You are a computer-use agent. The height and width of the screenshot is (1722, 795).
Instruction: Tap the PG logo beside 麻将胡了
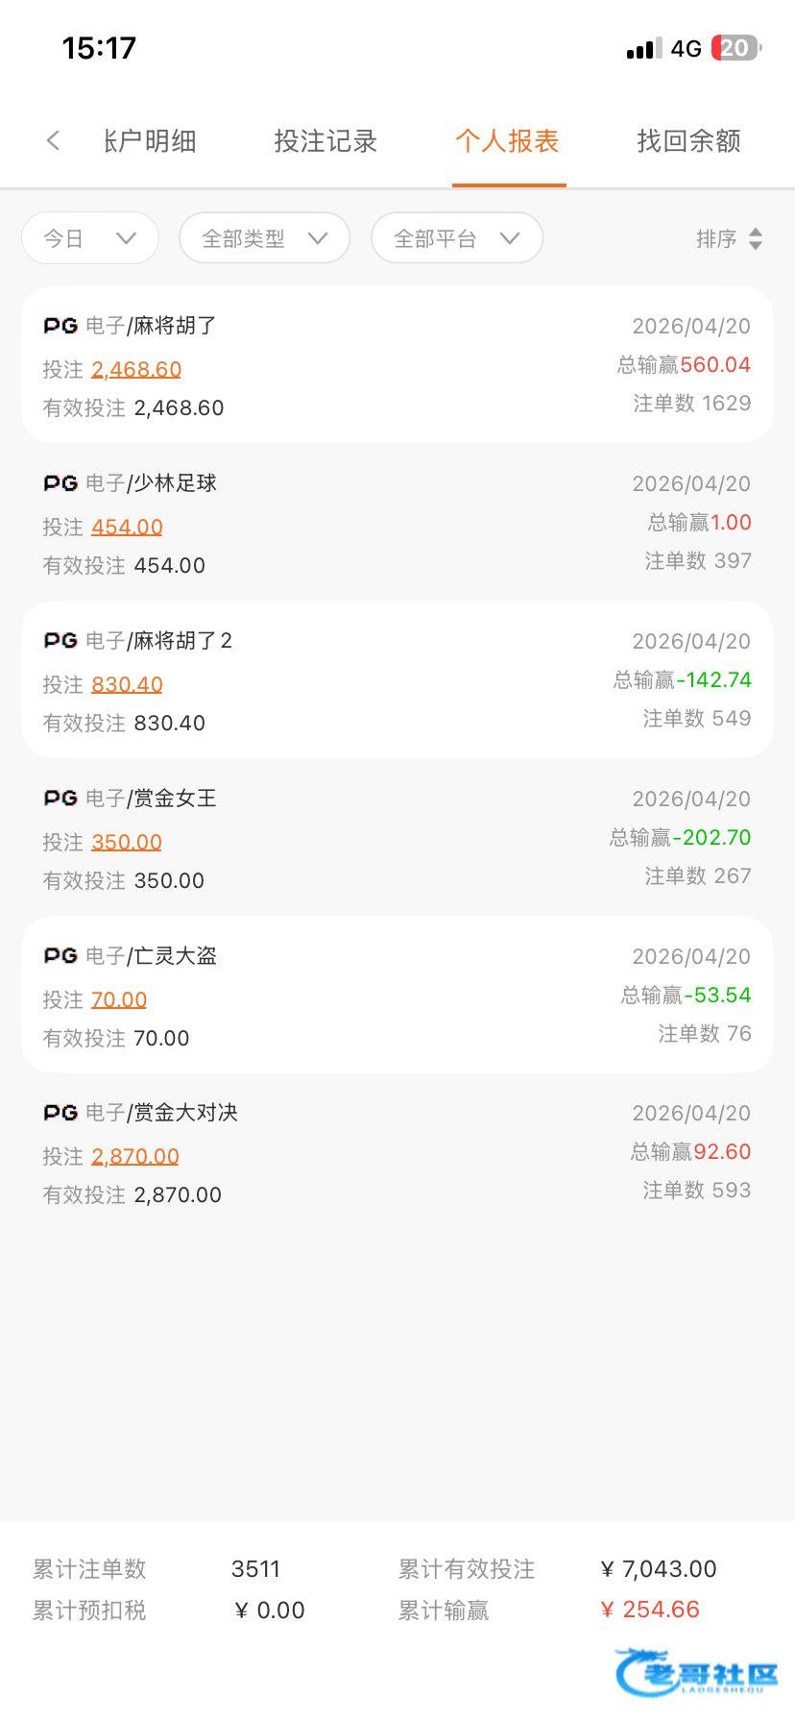[x=60, y=326]
